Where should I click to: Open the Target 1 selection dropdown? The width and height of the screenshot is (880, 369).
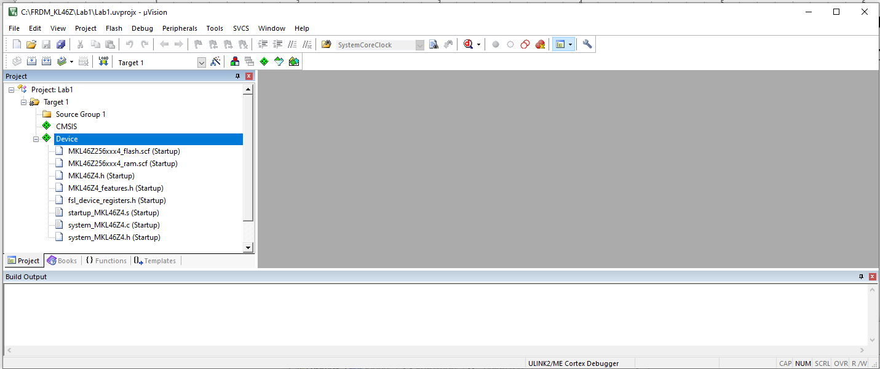[201, 62]
